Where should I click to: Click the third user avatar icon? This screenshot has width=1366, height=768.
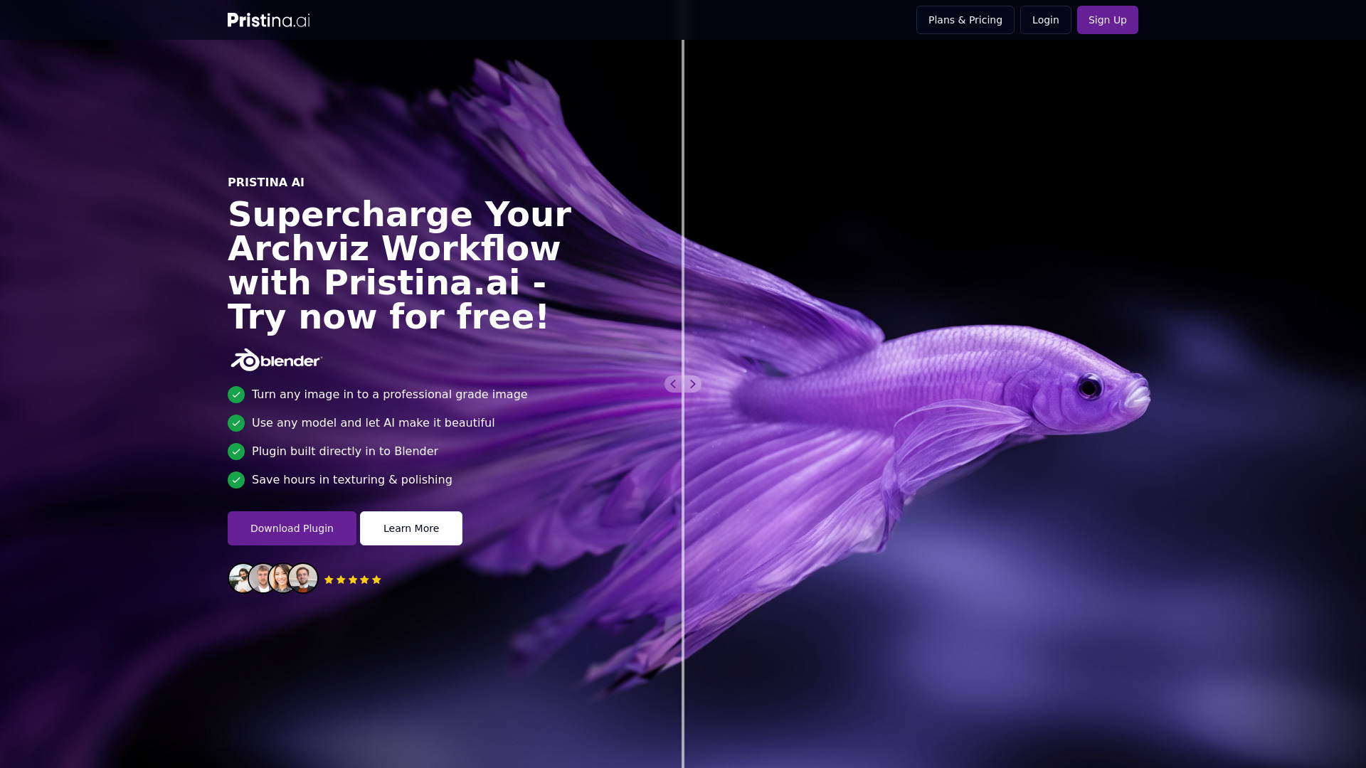click(282, 579)
